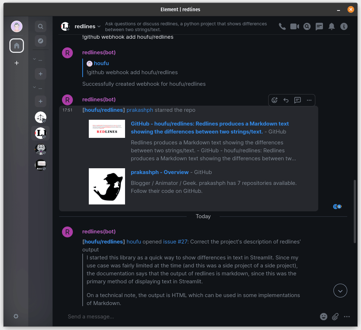The width and height of the screenshot is (361, 330).
Task: Add room with second plus button
Action: click(x=41, y=101)
